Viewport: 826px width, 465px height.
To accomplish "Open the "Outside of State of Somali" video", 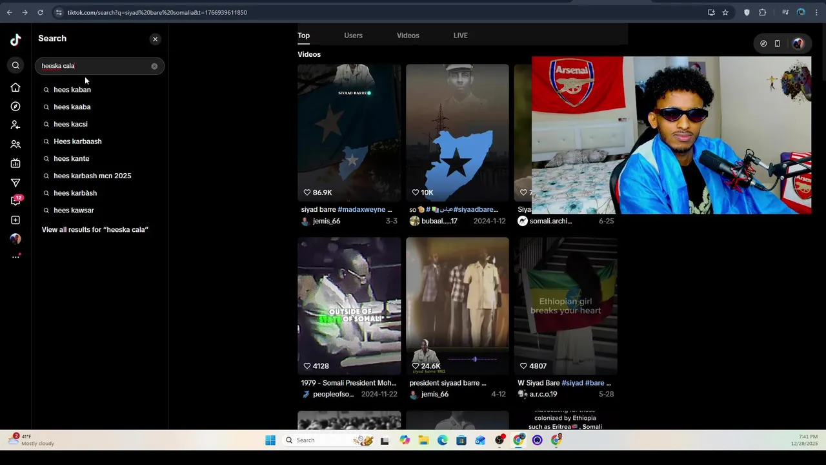I will 349,305.
